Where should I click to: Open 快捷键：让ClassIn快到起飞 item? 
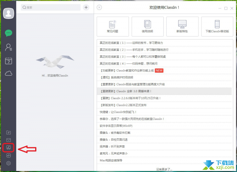click(164, 112)
